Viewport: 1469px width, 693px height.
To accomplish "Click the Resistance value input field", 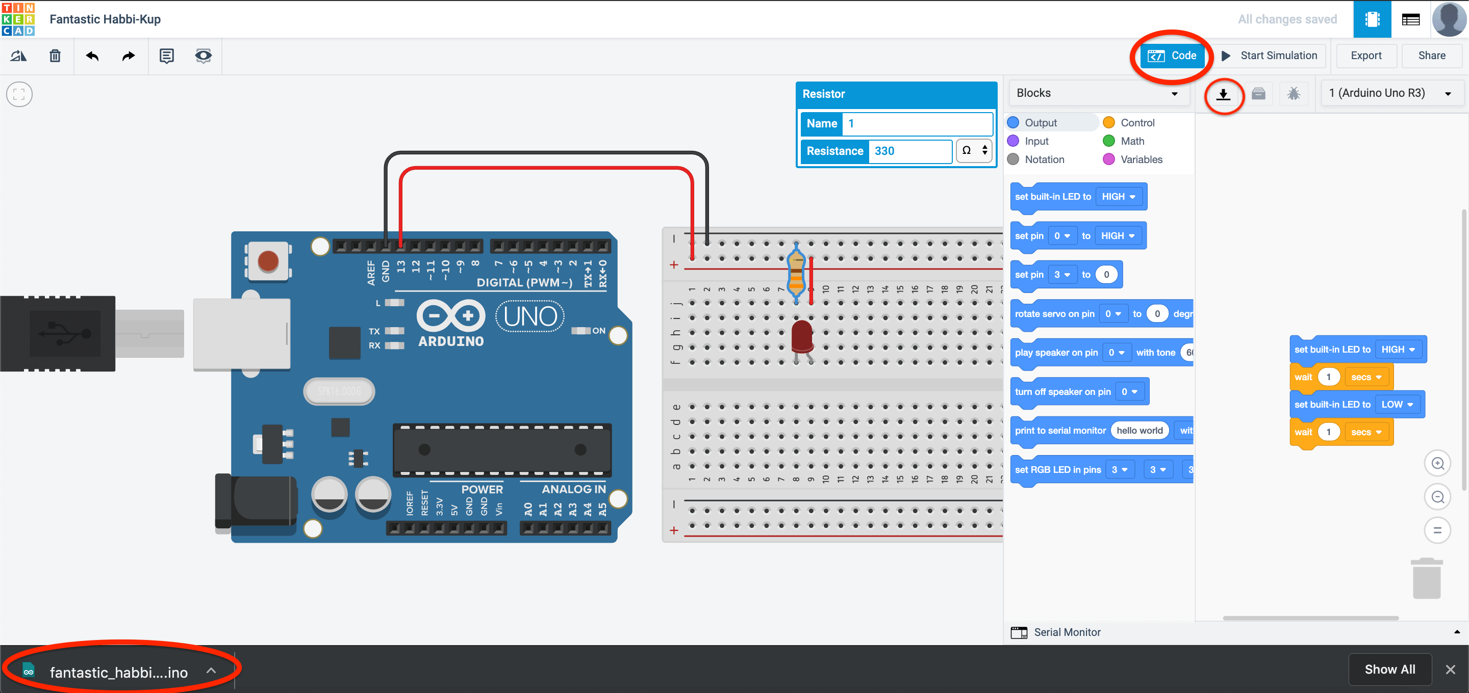I will pos(909,151).
